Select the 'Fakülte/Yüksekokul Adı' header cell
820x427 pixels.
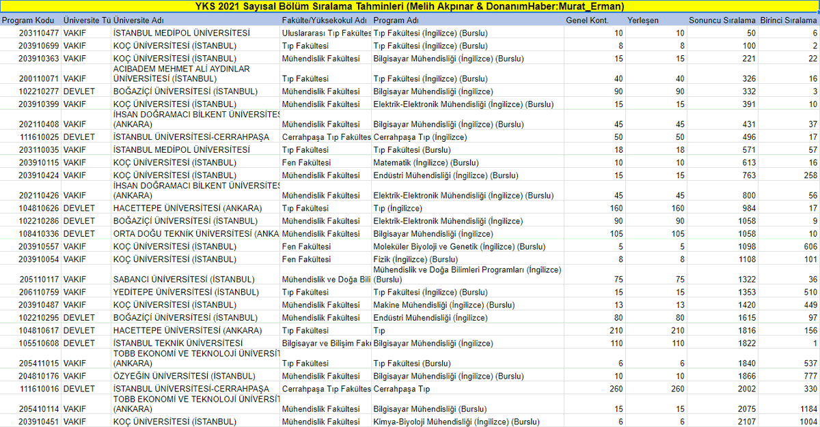click(325, 20)
